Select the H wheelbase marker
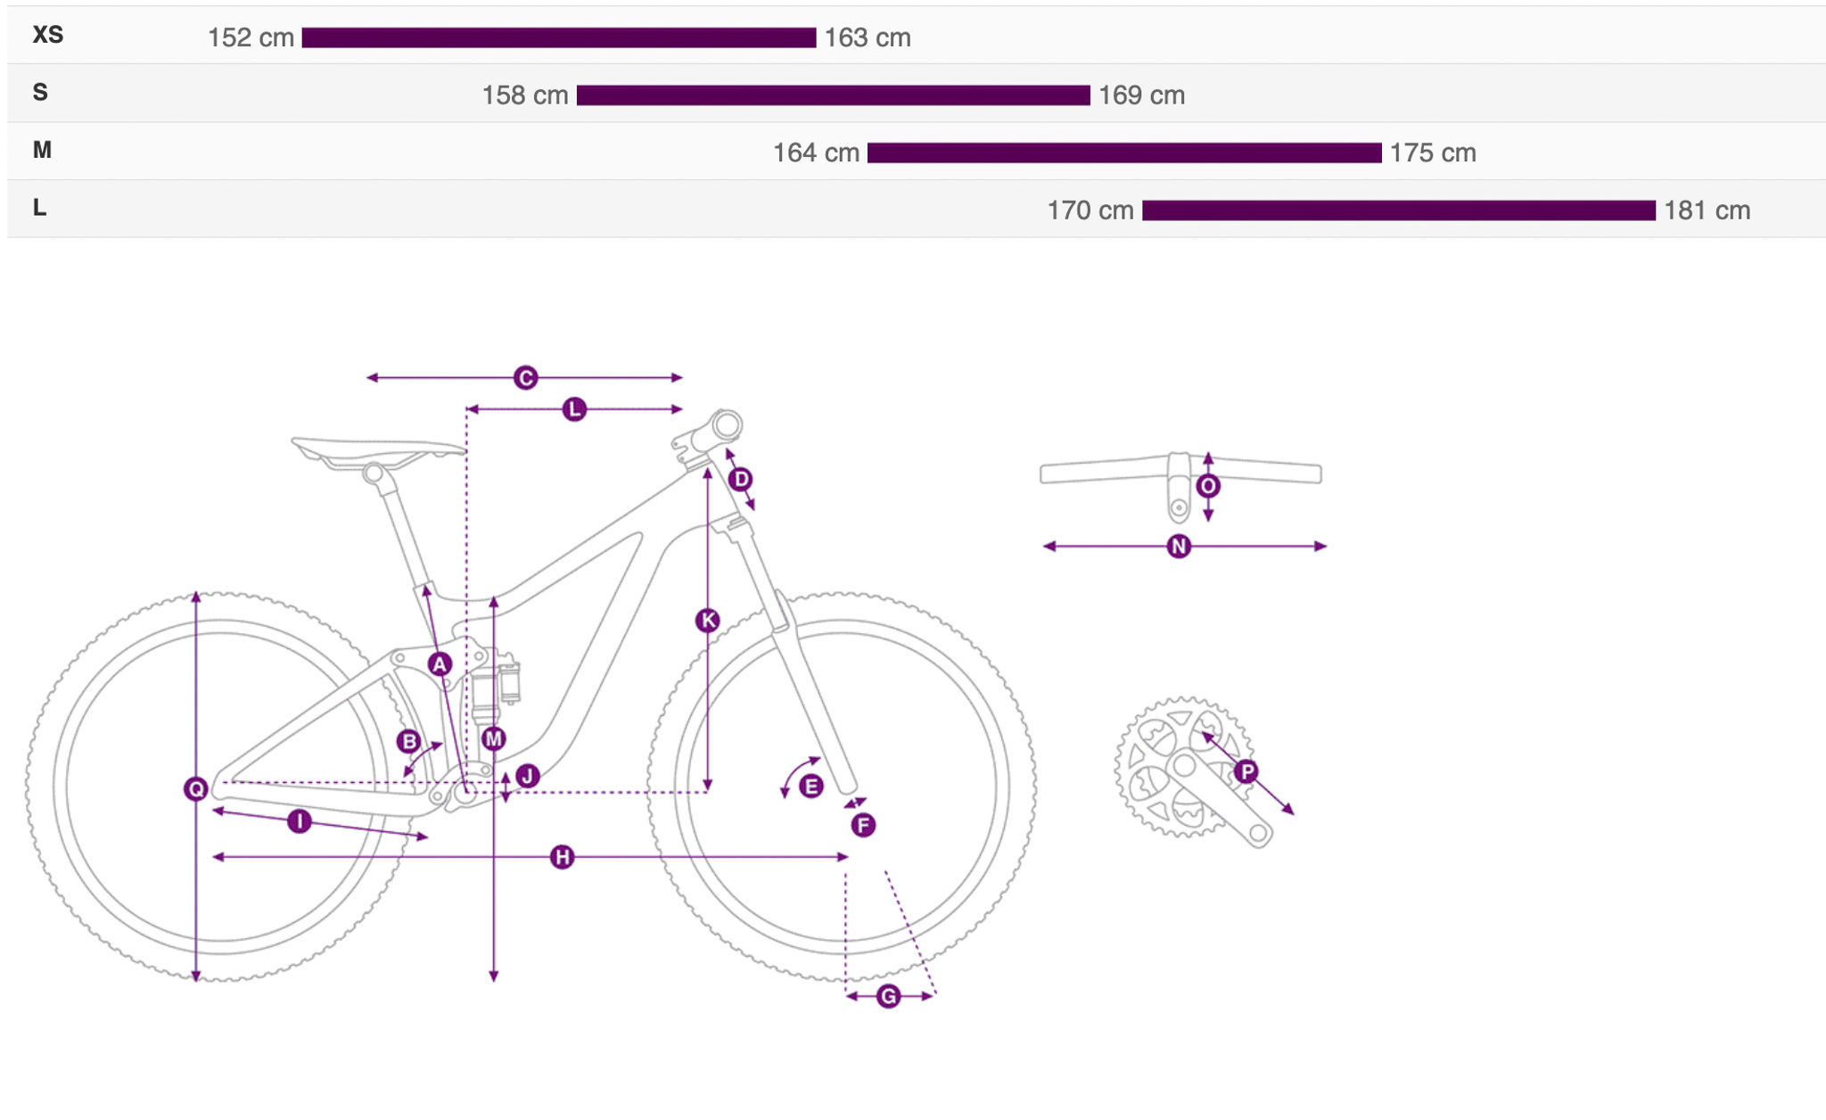 click(x=563, y=857)
